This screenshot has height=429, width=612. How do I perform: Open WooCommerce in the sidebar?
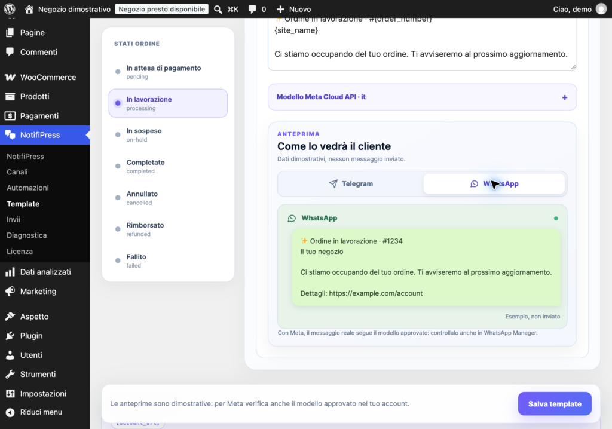point(45,77)
